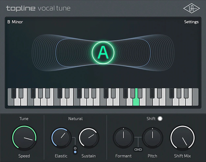Click the Pitch knob
This screenshot has width=206, height=162.
click(x=152, y=137)
